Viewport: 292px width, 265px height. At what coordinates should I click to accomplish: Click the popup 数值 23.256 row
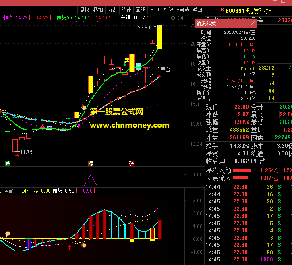226,38
